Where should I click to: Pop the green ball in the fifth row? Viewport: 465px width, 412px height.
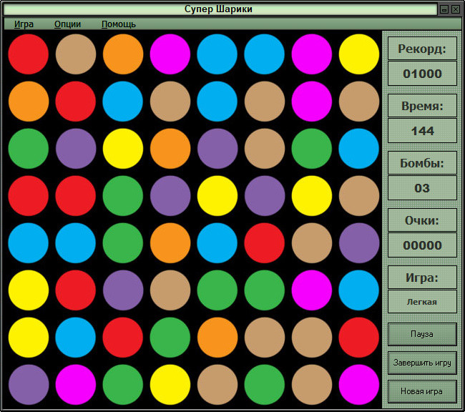point(123,243)
